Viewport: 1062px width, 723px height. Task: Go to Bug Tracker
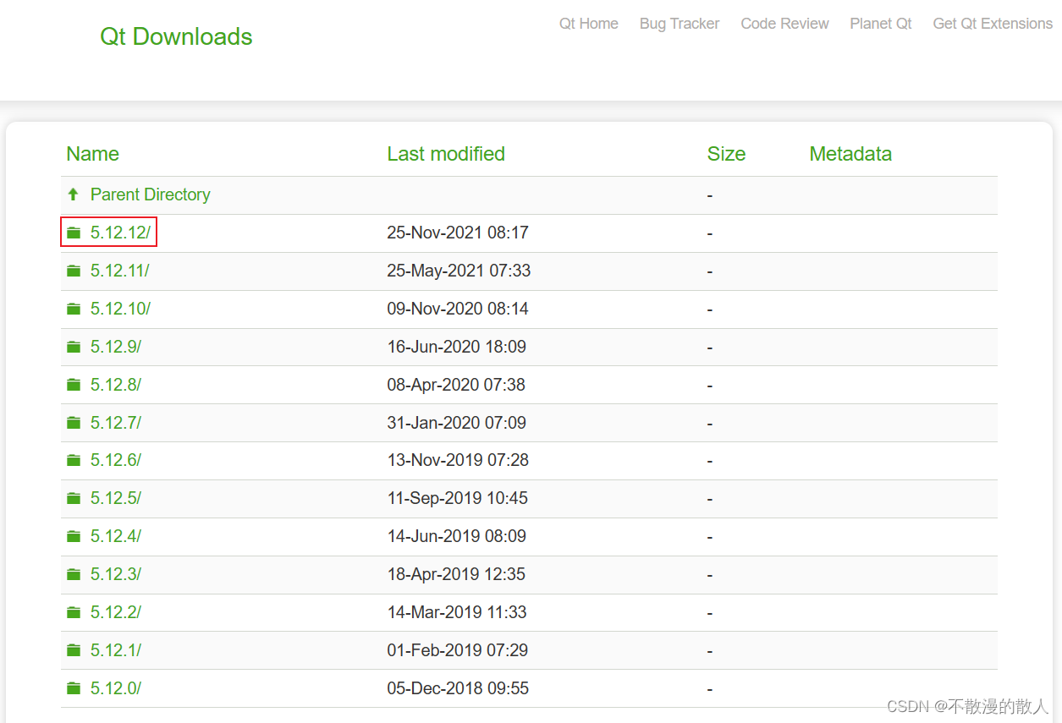[x=680, y=24]
